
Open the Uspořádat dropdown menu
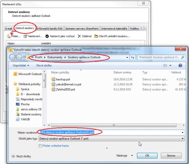point(21,65)
